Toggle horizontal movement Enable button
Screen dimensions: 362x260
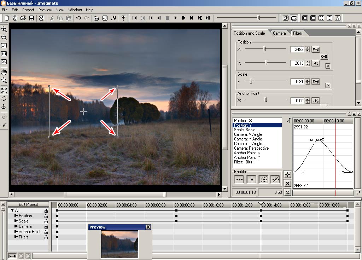pyautogui.click(x=239, y=179)
